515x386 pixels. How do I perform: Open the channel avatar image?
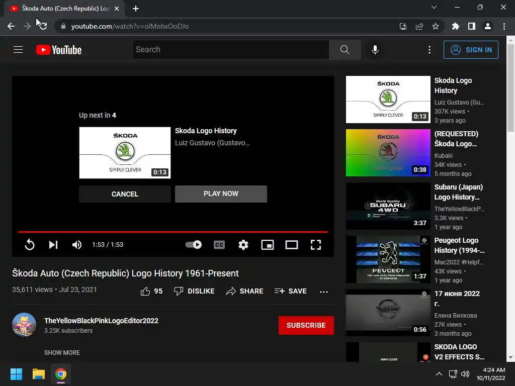click(x=24, y=325)
